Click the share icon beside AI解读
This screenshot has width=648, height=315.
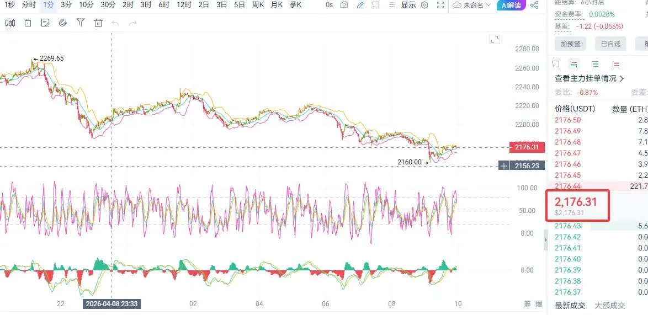534,5
